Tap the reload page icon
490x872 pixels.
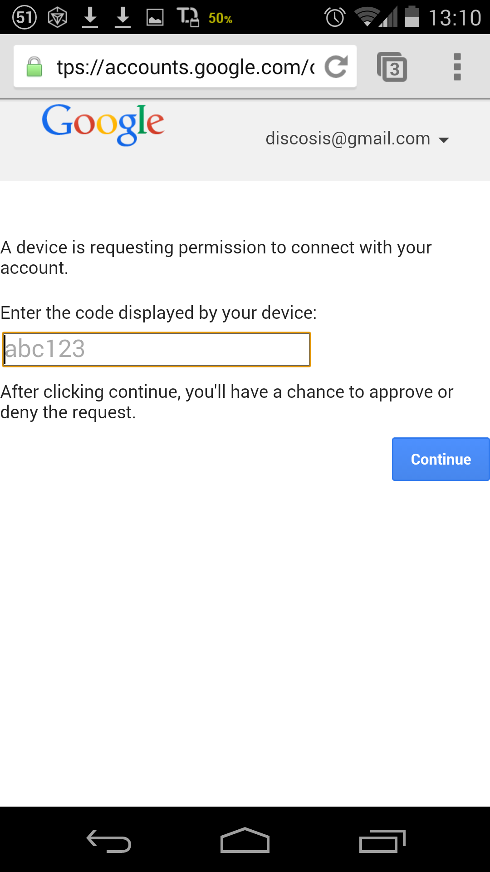336,67
